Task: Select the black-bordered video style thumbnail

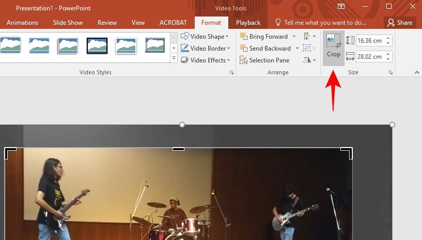Action: [97, 45]
